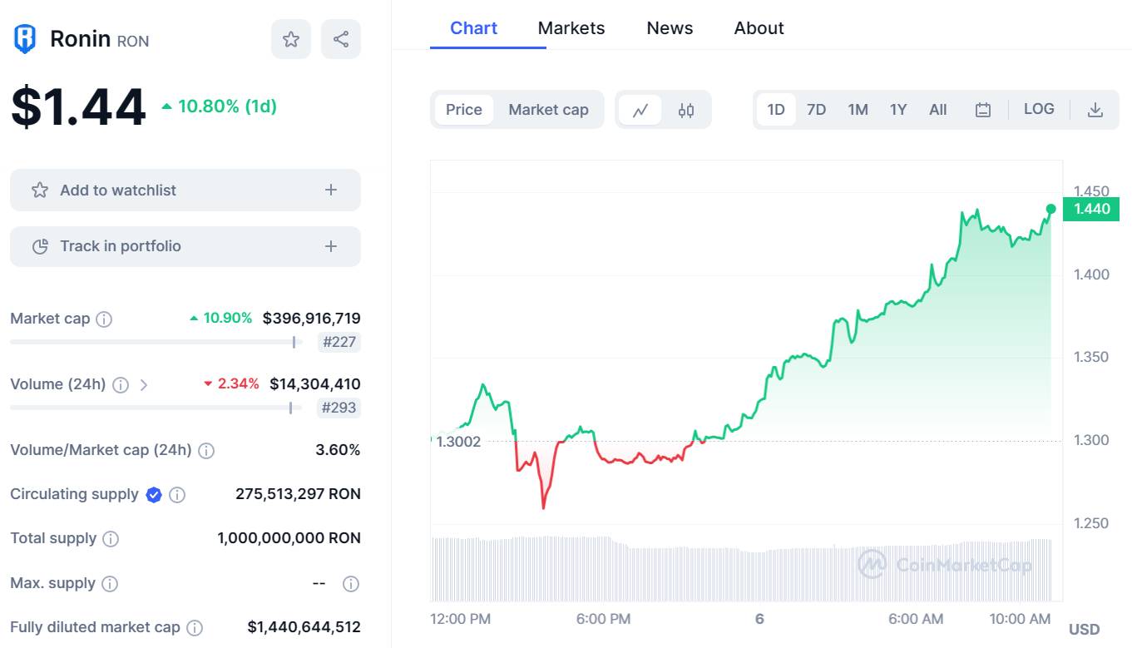The height and width of the screenshot is (648, 1132).
Task: Click the volume bars below chart
Action: 742,569
